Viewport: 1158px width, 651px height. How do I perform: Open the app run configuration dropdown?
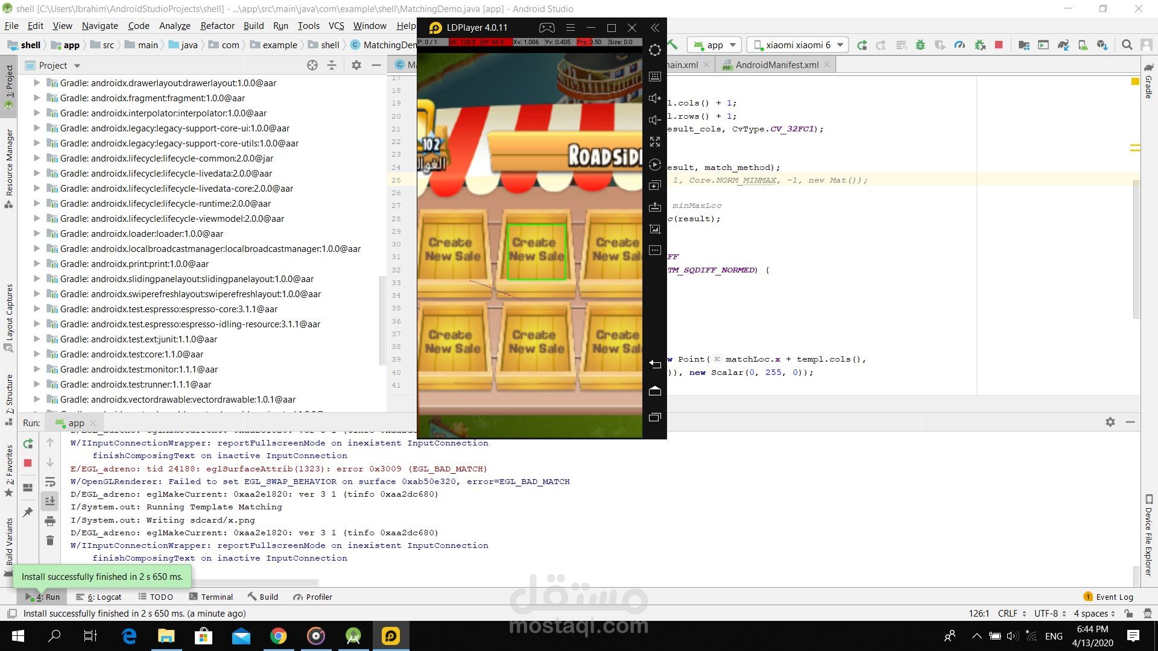point(715,45)
